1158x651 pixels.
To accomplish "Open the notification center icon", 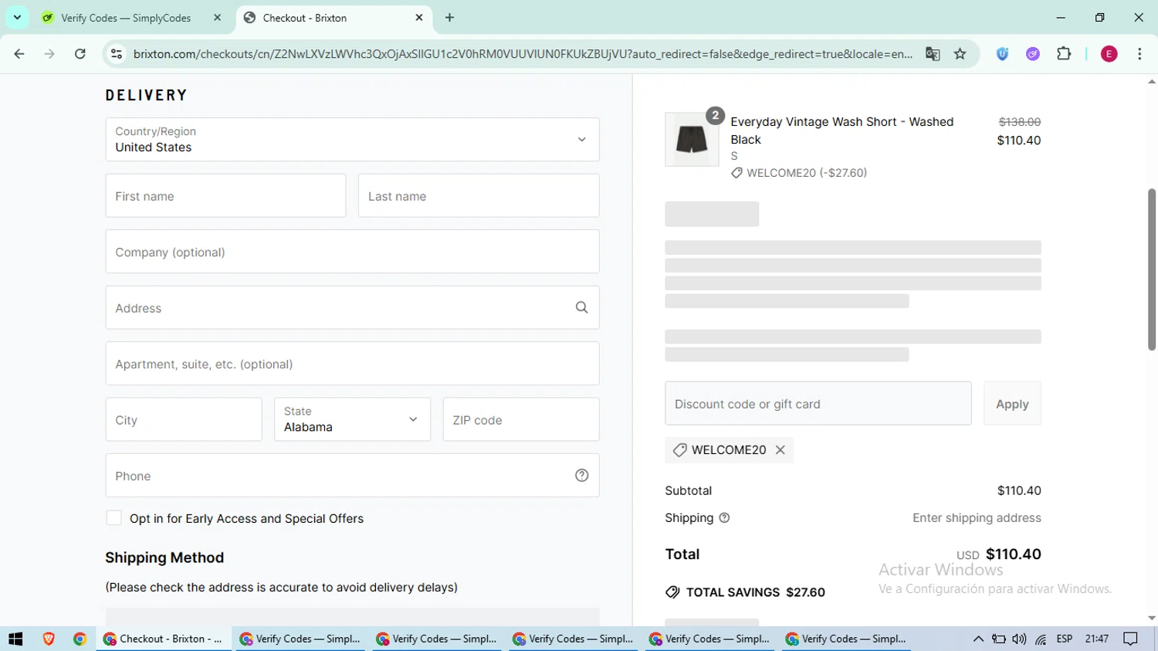I will tap(1131, 639).
